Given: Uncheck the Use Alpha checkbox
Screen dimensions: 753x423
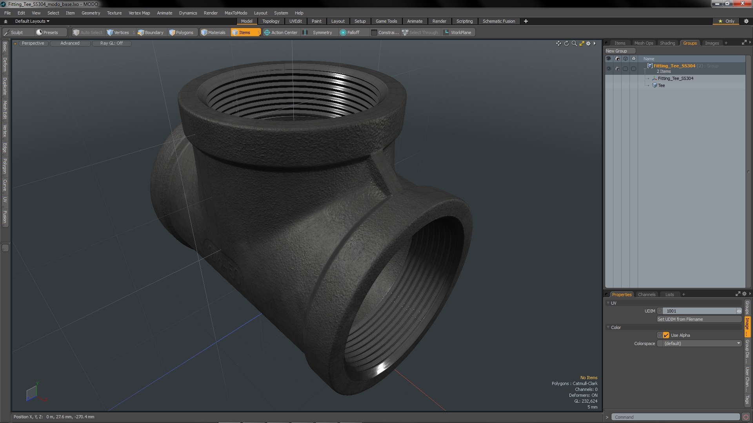Looking at the screenshot, I should 666,335.
